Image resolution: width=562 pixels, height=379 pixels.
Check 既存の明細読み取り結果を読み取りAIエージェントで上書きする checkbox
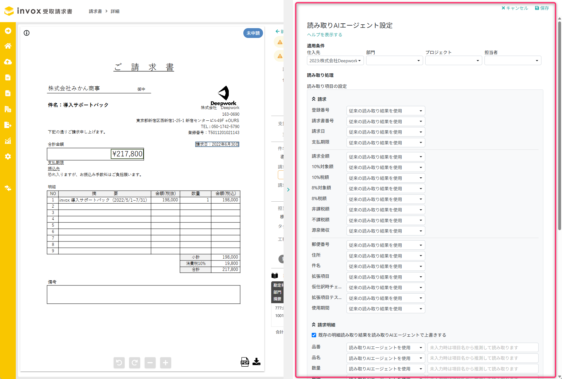point(314,335)
